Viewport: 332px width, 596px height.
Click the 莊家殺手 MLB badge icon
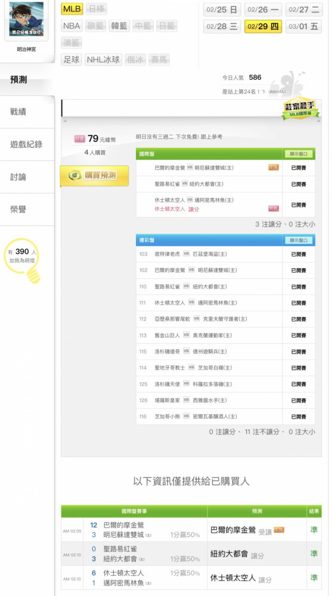coord(300,109)
